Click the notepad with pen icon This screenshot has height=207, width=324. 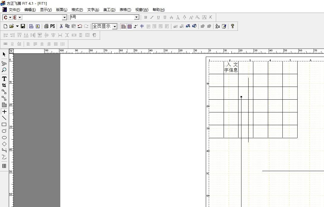click(224, 26)
